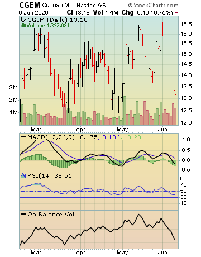Click the 'Nasdaq GS' exchange label

91,5
